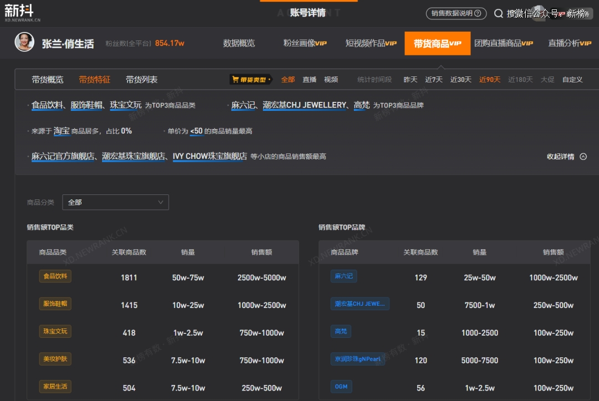Click the 新抖 logo
This screenshot has height=401, width=599.
pos(22,13)
